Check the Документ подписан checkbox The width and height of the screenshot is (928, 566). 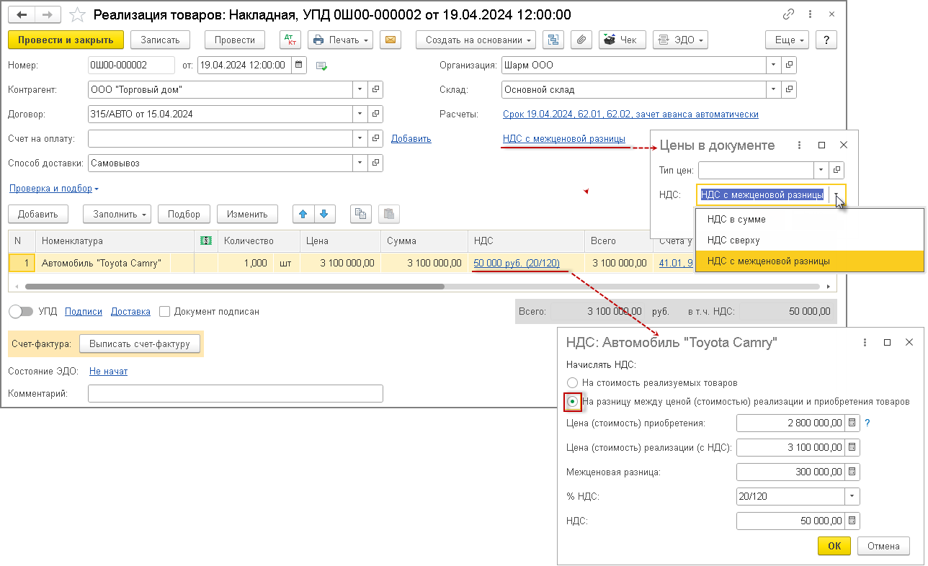click(164, 312)
